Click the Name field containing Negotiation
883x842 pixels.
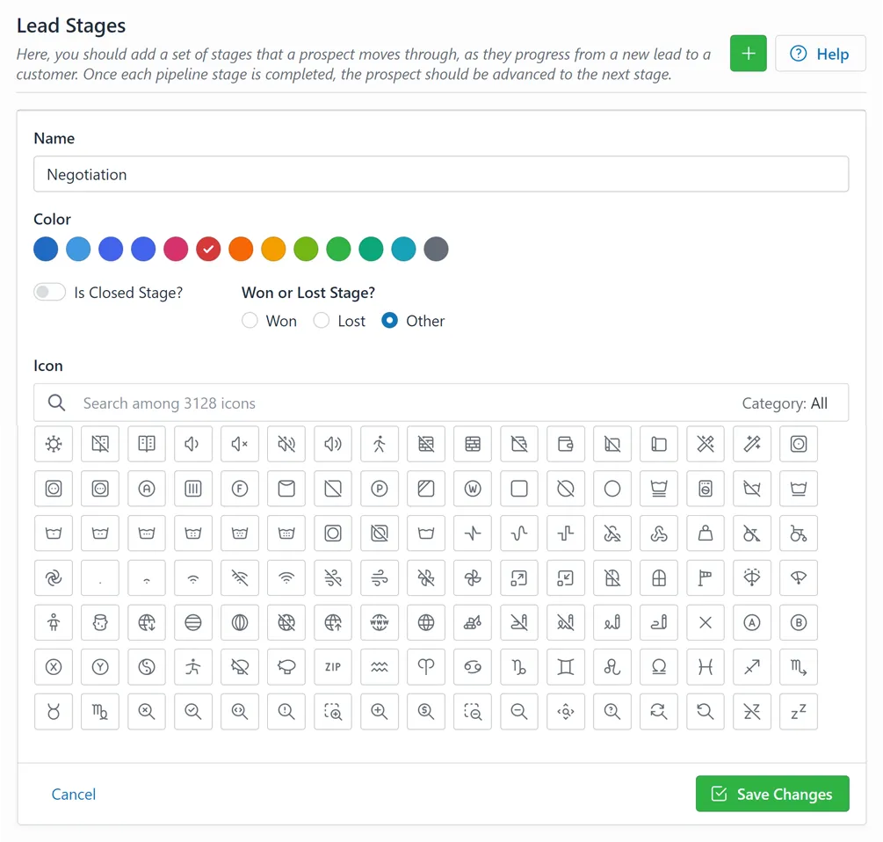point(441,174)
